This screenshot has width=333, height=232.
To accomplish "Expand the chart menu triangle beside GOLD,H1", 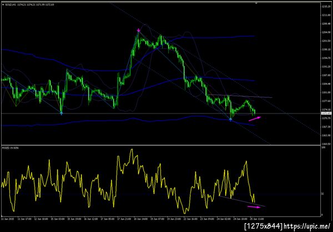I will (x=3, y=4).
